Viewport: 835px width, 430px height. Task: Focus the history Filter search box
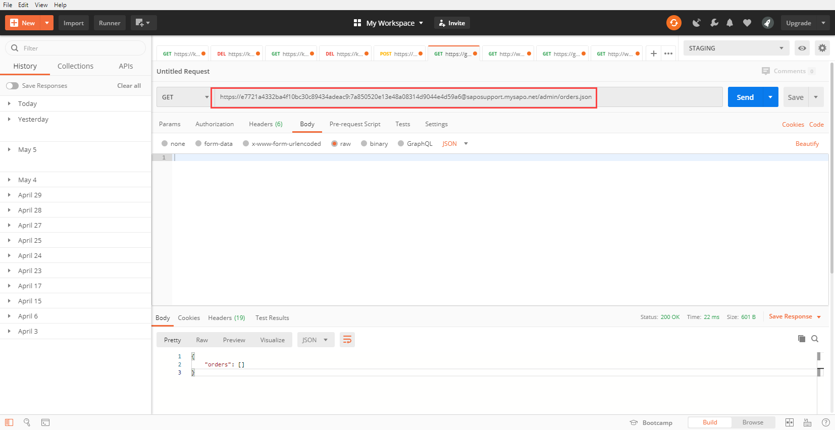coord(76,48)
